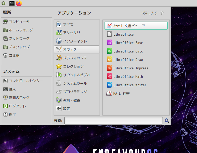Image resolution: width=197 pixels, height=153 pixels.
Task: Click the ネットワーク network icon
Action: (x=6, y=39)
